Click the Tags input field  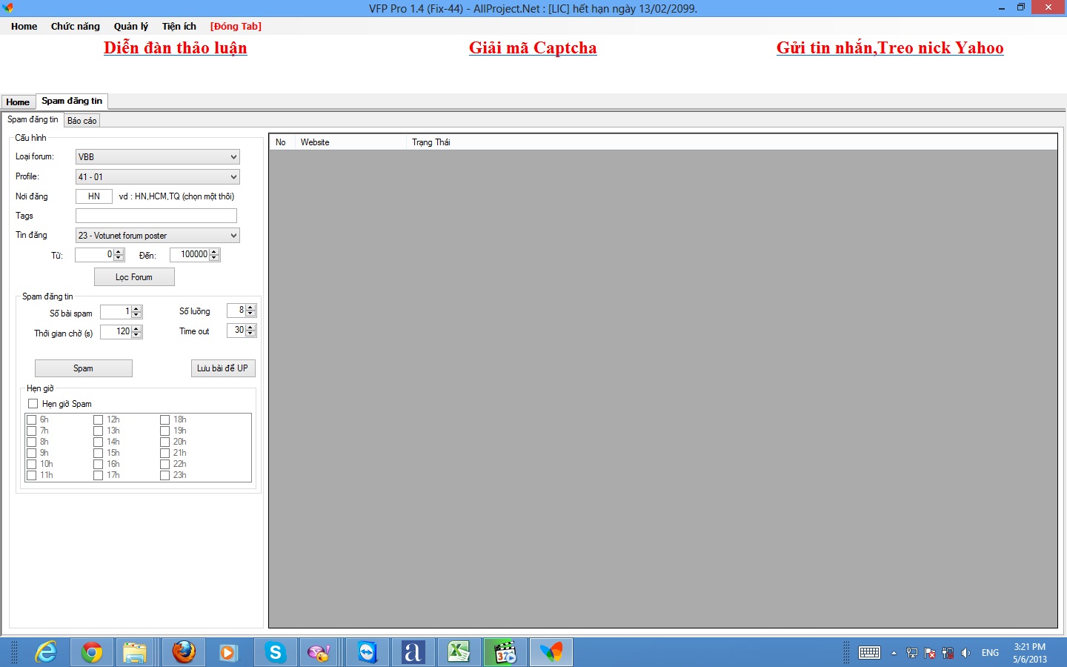(156, 216)
